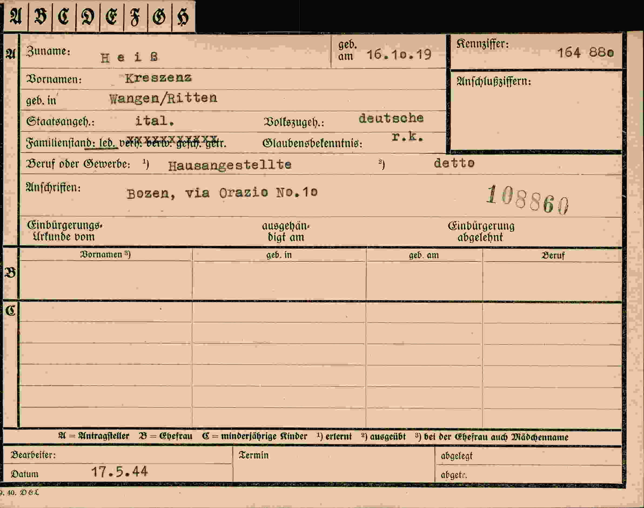Image resolution: width=644 pixels, height=508 pixels.
Task: Select the E index tab
Action: pos(112,16)
